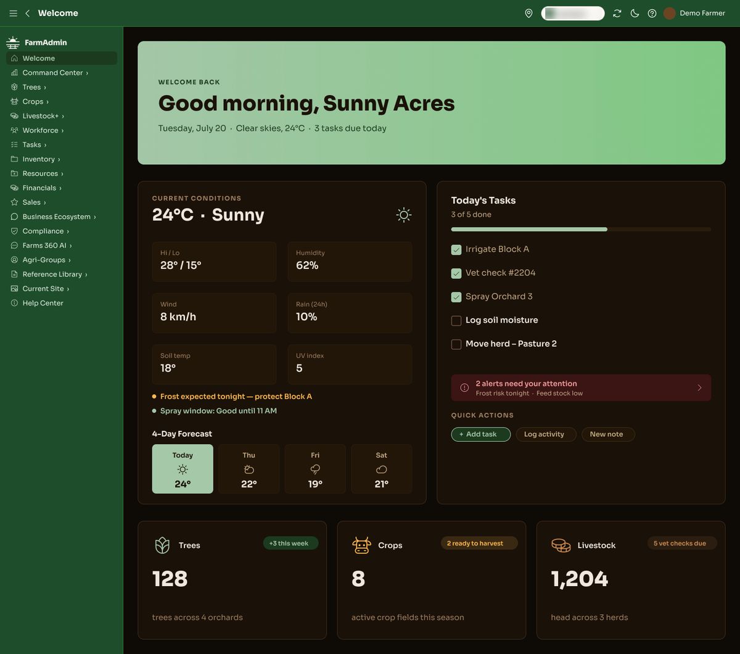The width and height of the screenshot is (740, 654).
Task: Toggle dark mode moon icon
Action: point(635,13)
